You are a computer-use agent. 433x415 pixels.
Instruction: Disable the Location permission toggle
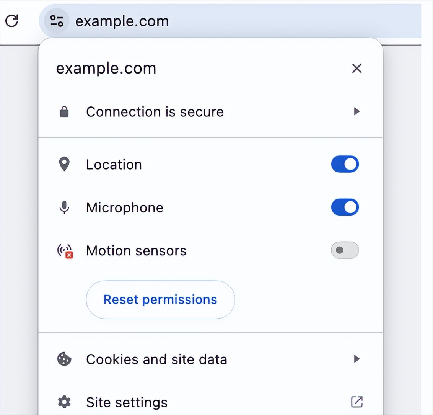tap(345, 164)
